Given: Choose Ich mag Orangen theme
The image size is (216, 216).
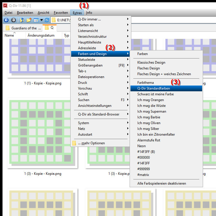Looking at the screenshot, I should (x=166, y=100).
